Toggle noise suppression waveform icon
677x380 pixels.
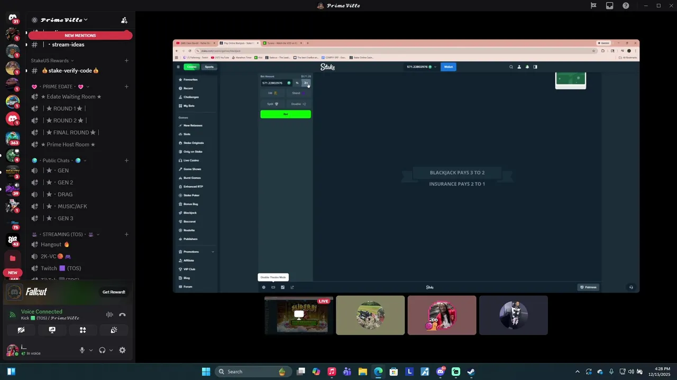pyautogui.click(x=109, y=315)
